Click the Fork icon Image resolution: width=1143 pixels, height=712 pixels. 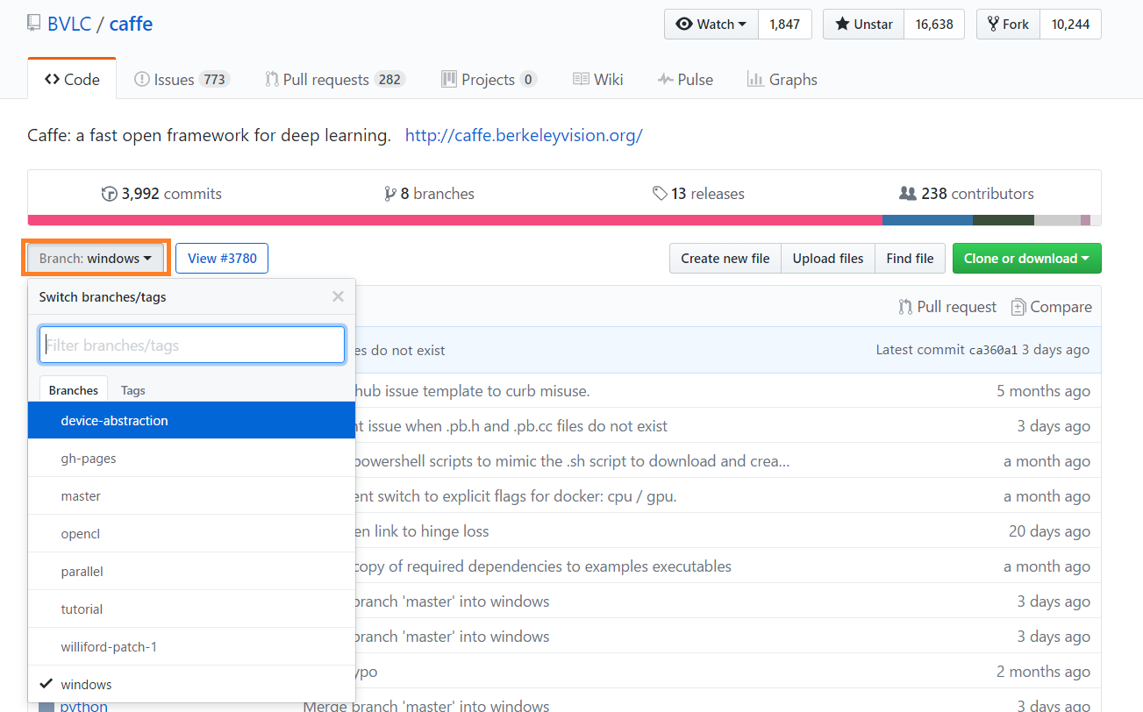pyautogui.click(x=994, y=25)
